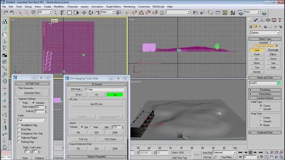
Task: Select the Select and Rotate tool
Action: 91,12
